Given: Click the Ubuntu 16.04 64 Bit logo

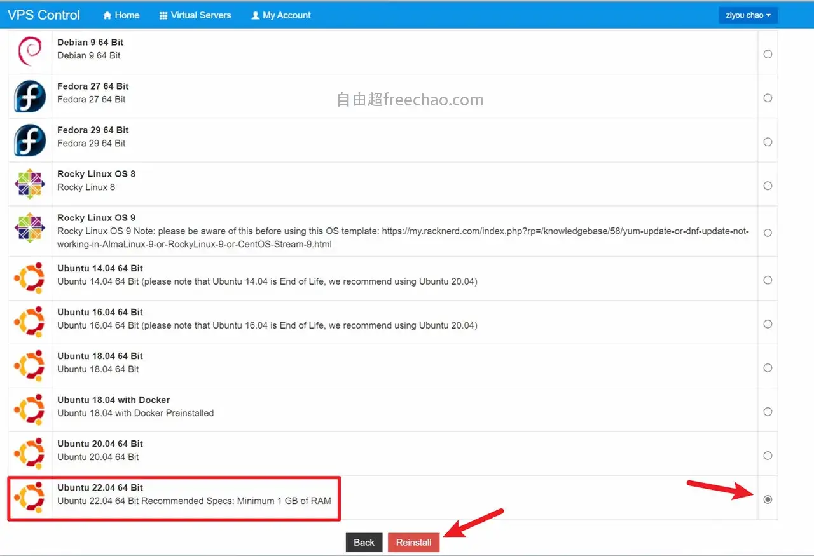Looking at the screenshot, I should [30, 322].
